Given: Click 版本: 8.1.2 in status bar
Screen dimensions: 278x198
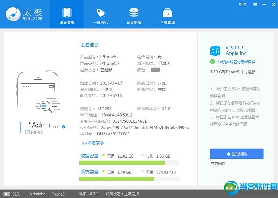Looking at the screenshot, I should pyautogui.click(x=89, y=194).
